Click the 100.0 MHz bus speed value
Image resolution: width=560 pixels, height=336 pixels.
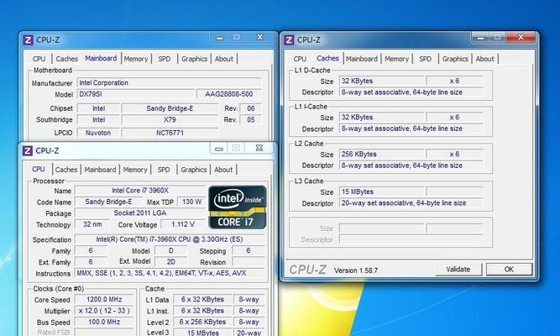pyautogui.click(x=104, y=322)
